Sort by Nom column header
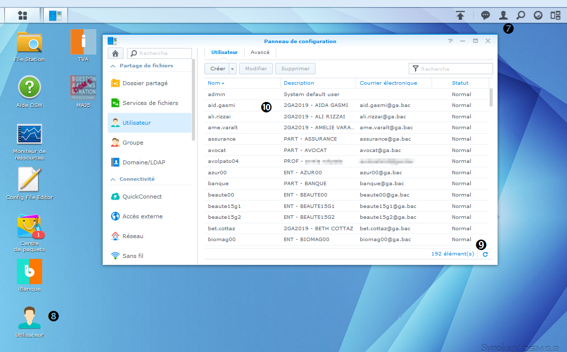 [242, 83]
